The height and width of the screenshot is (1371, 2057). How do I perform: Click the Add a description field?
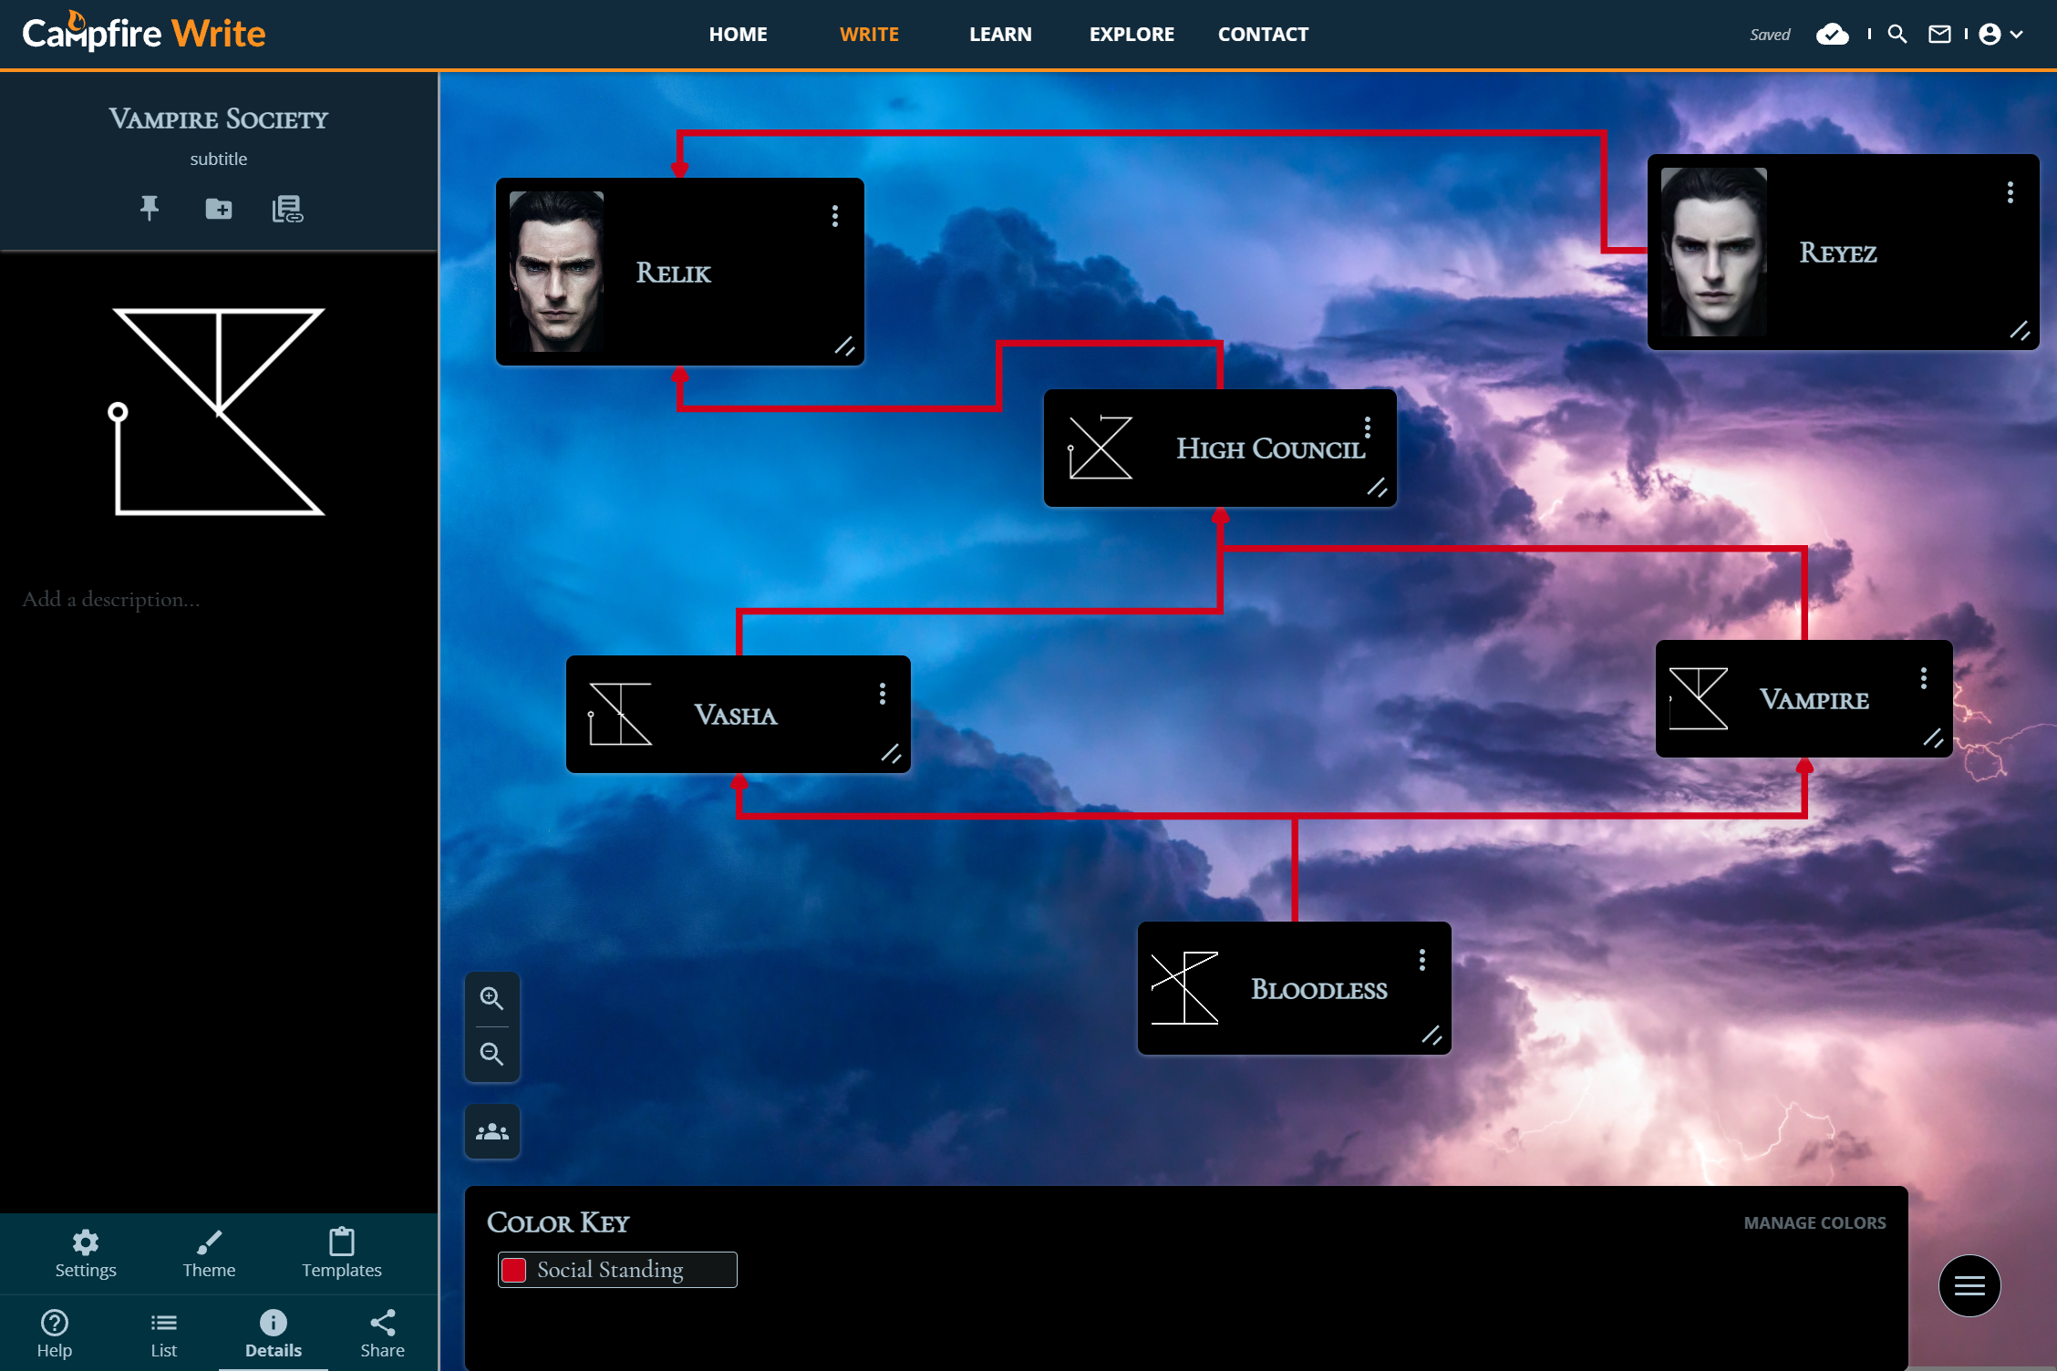pos(111,600)
